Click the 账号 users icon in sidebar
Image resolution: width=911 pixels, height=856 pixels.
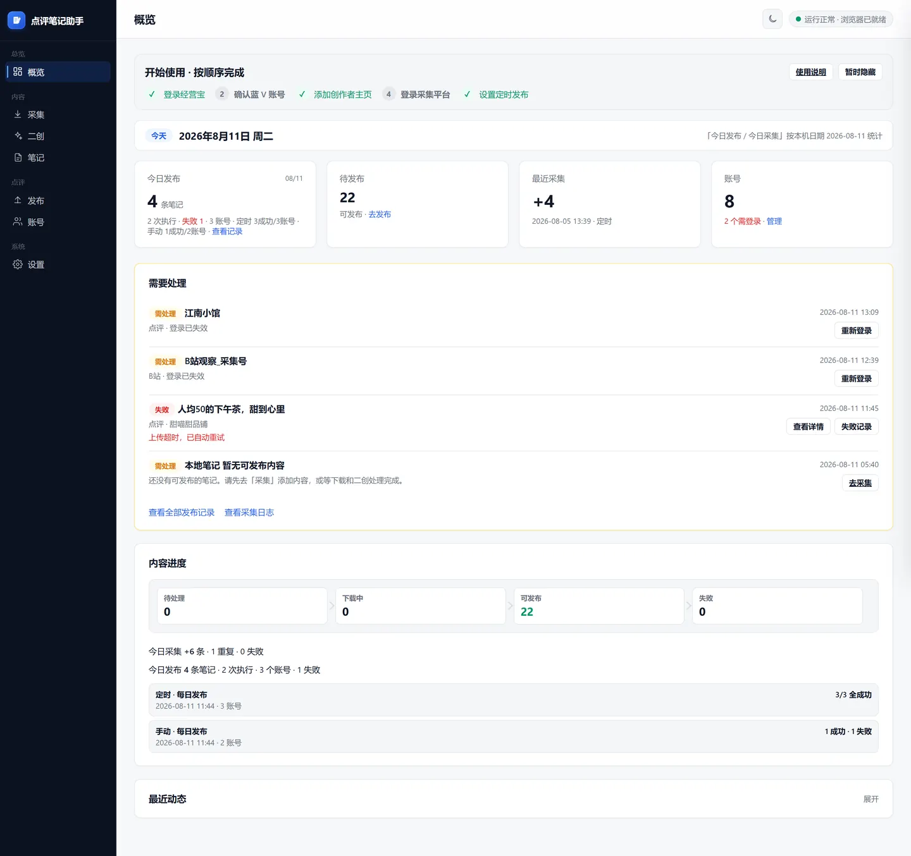[18, 222]
